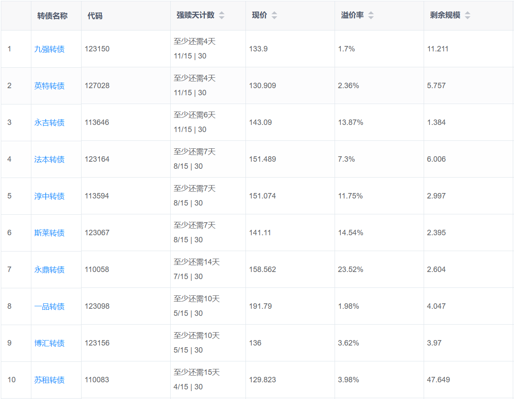Screen dimensions: 514x399
Task: Toggle sorting on 剩余规模 sort icon
Action: 467,15
